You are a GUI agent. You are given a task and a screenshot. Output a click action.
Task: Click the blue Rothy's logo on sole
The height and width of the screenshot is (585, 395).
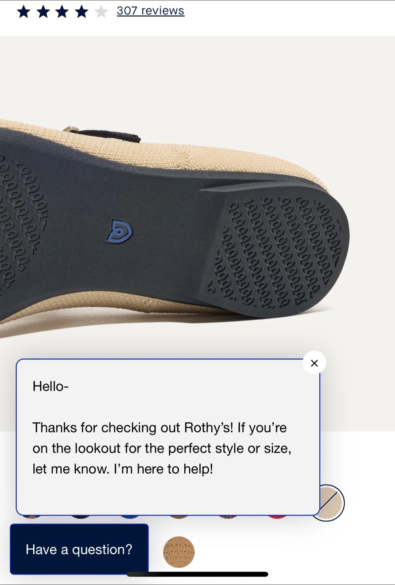(120, 232)
